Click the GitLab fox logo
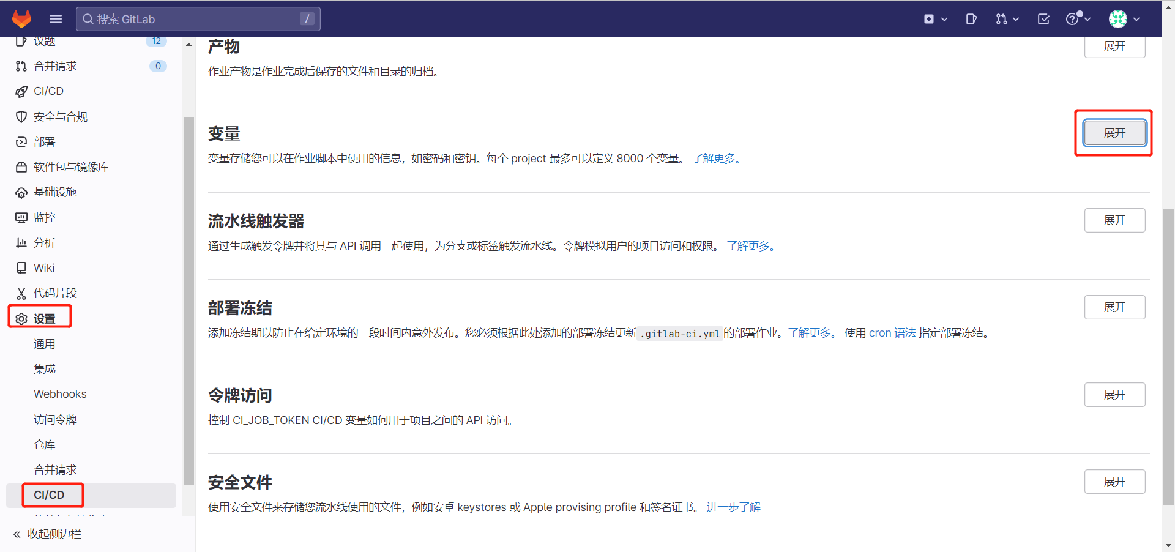The width and height of the screenshot is (1175, 552). point(22,19)
